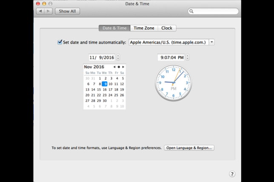Expand the time server dropdown arrow

point(211,42)
